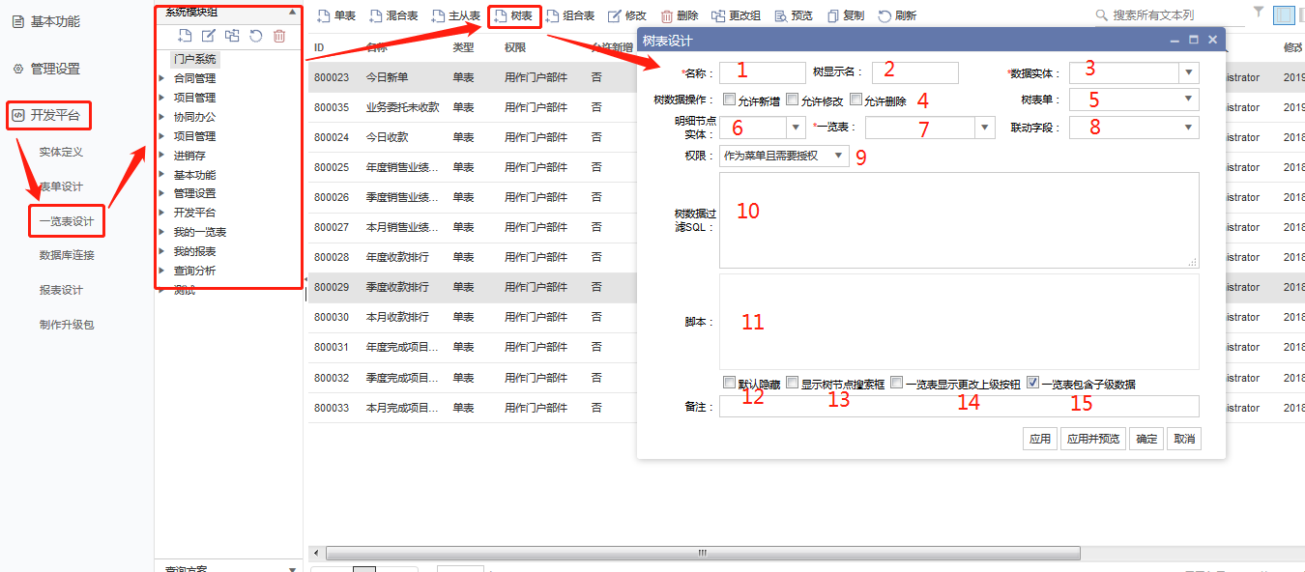Image resolution: width=1305 pixels, height=572 pixels.
Task: Click the refresh icon in module group panel
Action: tap(255, 36)
